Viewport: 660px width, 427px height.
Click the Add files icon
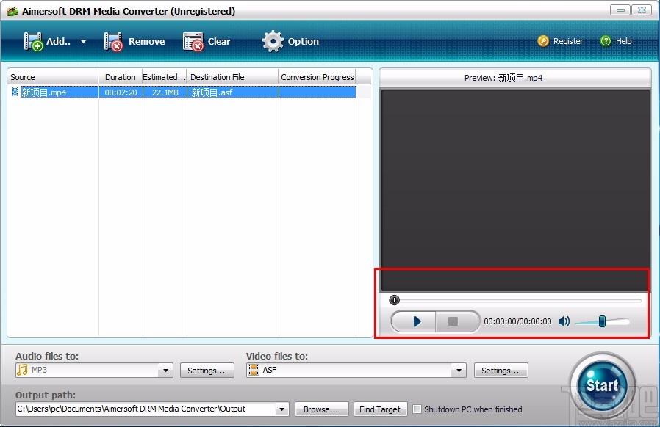click(x=34, y=41)
